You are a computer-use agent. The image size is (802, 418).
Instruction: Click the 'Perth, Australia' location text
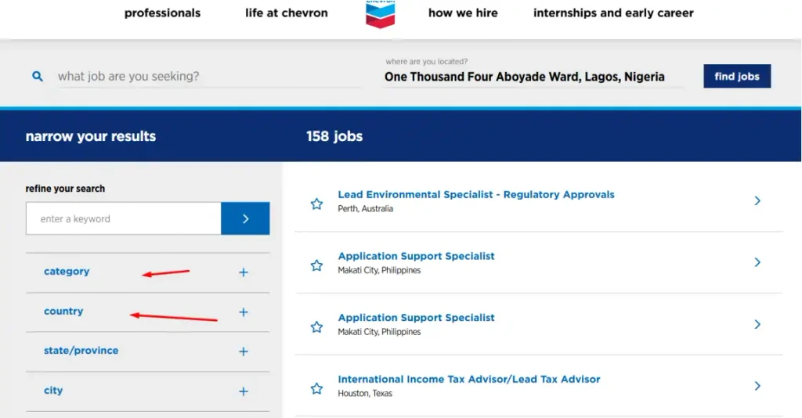tap(365, 208)
